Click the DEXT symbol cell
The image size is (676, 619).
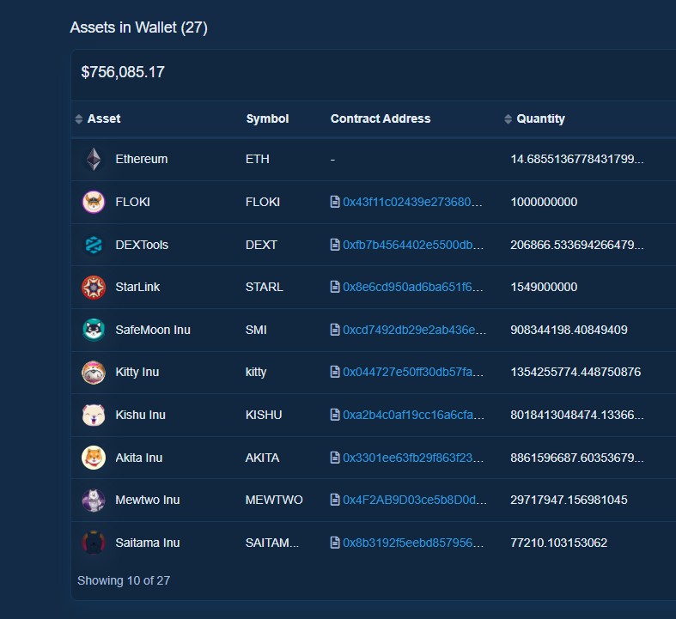pos(261,245)
